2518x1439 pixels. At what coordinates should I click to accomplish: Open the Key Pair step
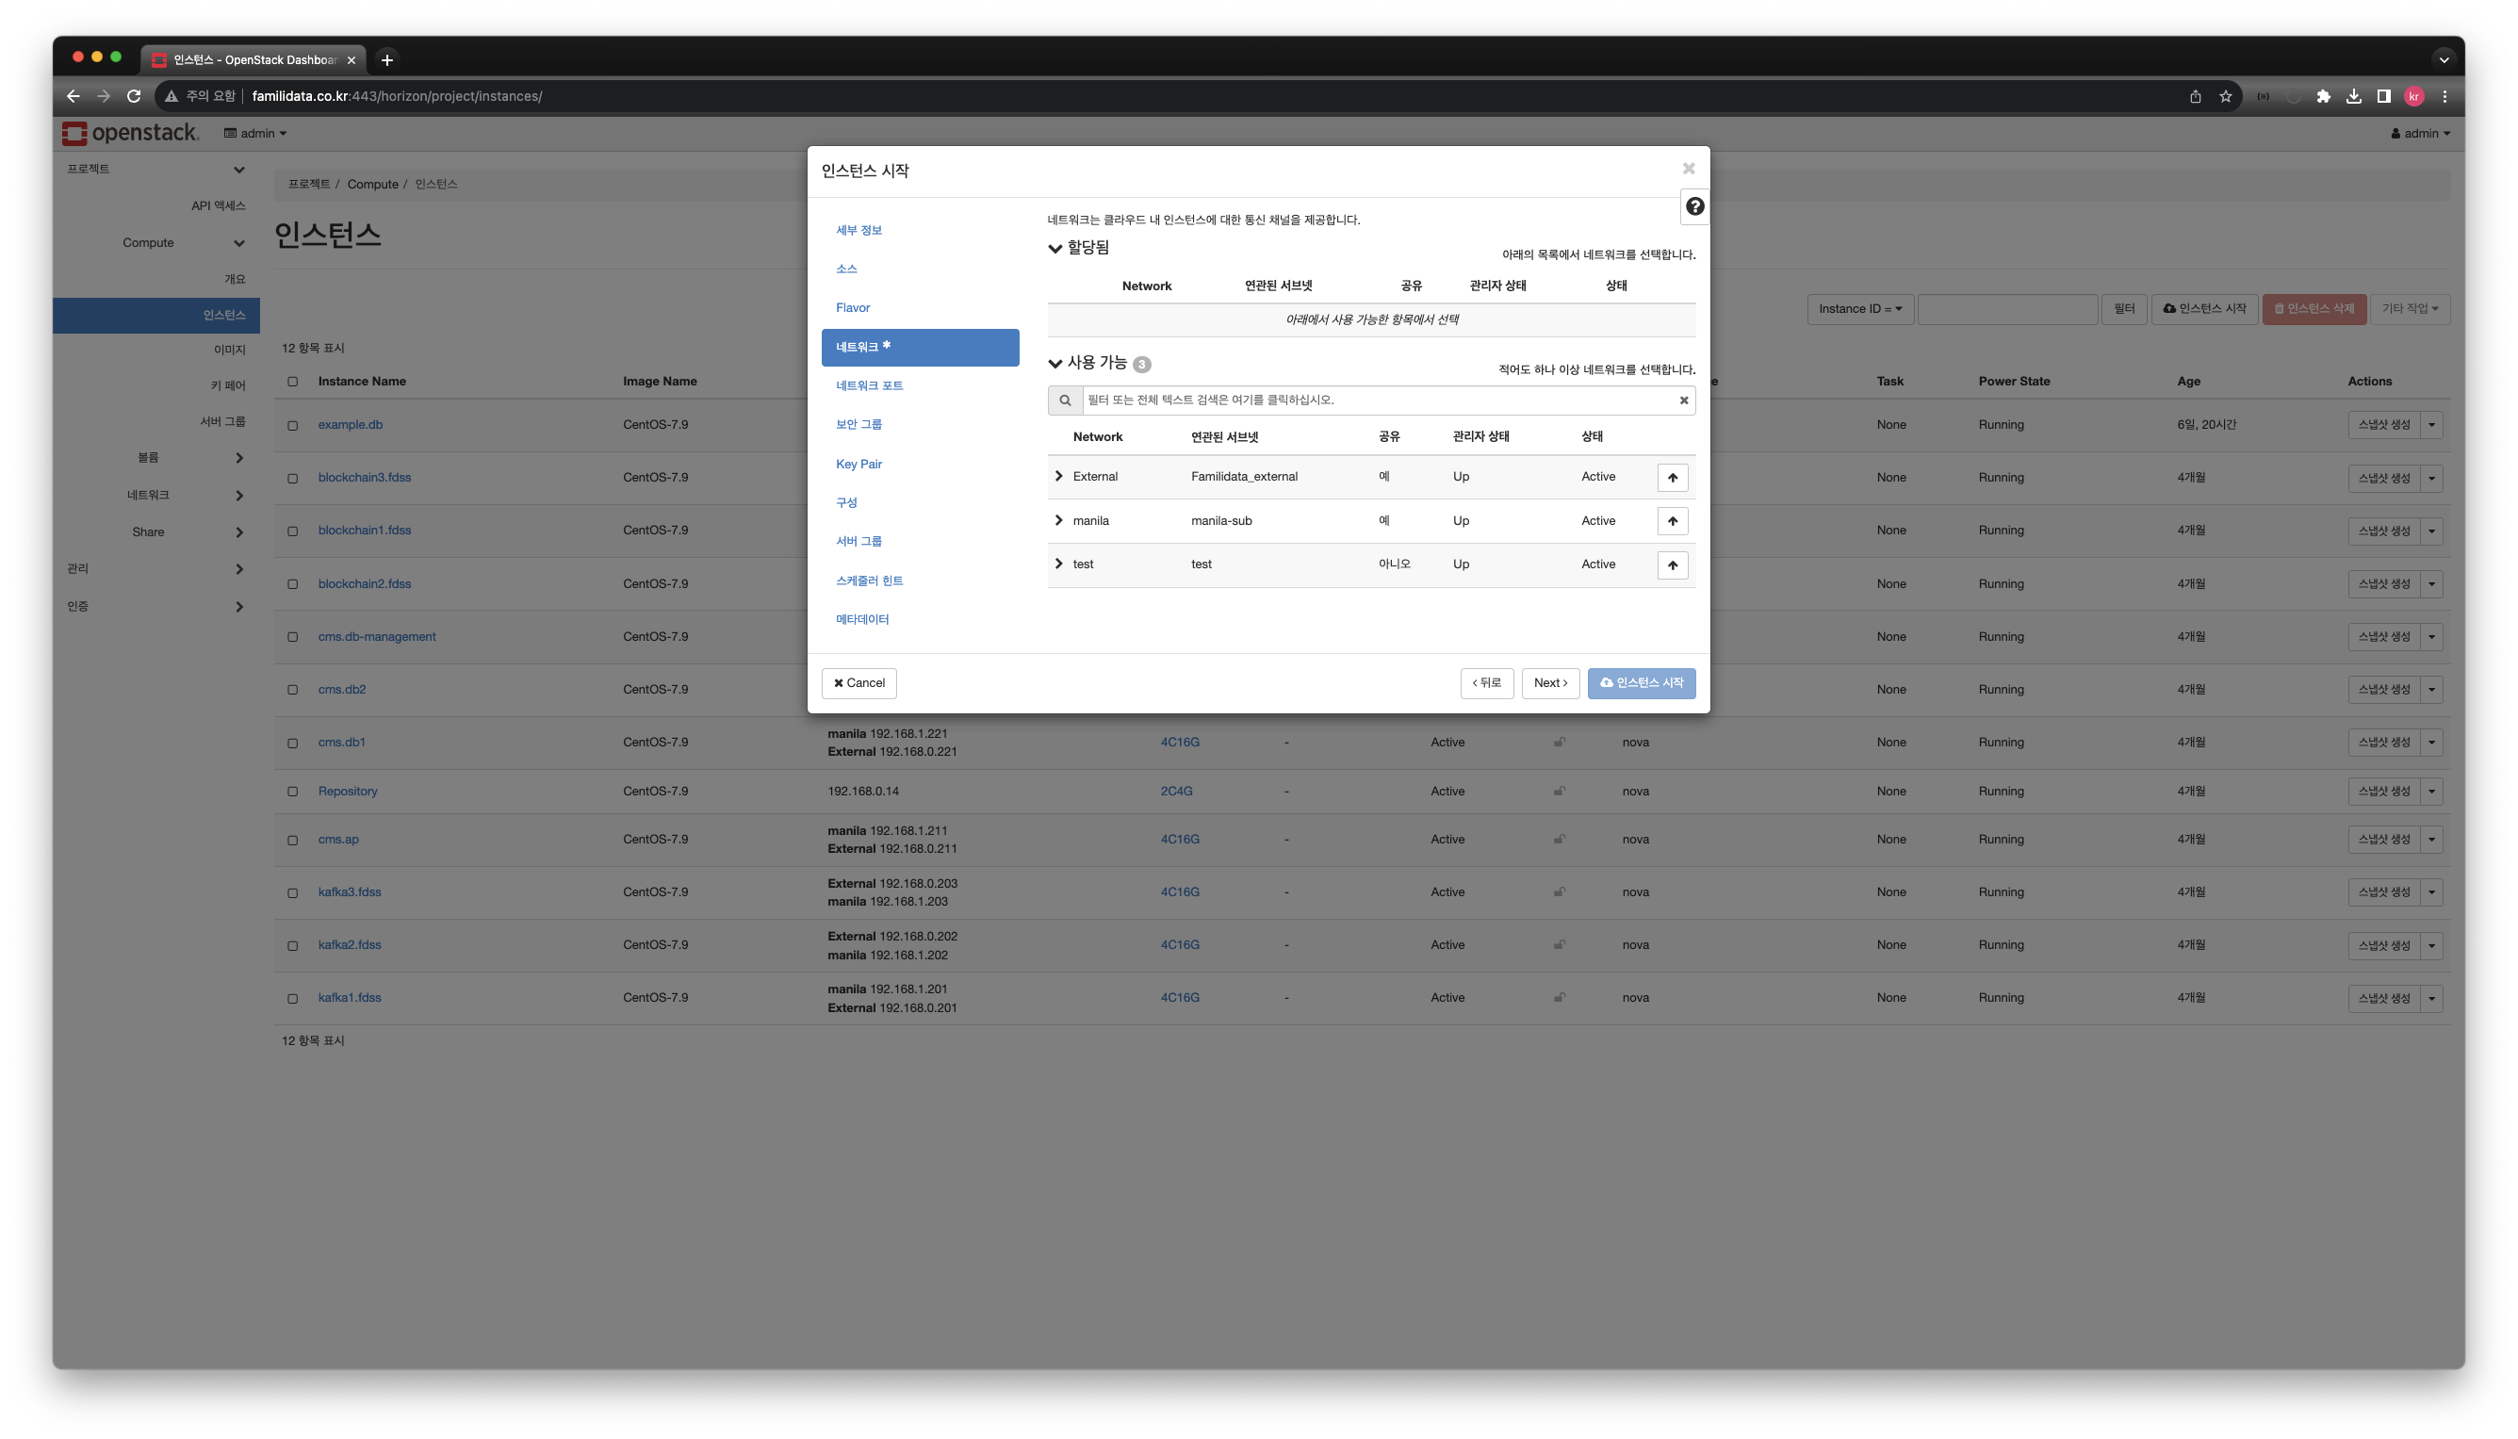pos(858,464)
